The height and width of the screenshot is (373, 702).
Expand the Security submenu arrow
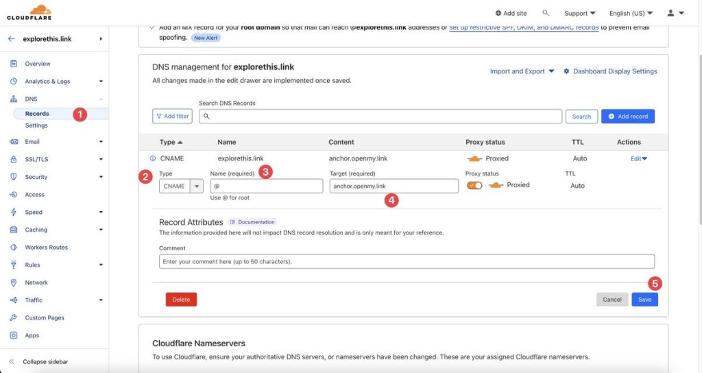[101, 177]
